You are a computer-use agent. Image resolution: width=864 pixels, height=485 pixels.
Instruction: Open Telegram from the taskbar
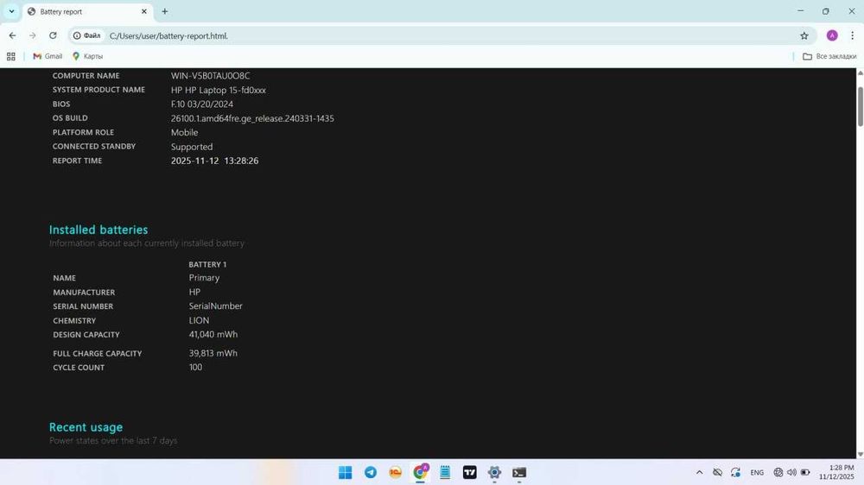(371, 472)
